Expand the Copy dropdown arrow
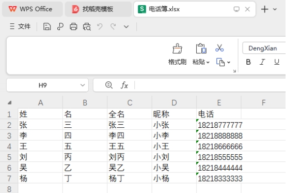The width and height of the screenshot is (286, 193). coord(229,62)
